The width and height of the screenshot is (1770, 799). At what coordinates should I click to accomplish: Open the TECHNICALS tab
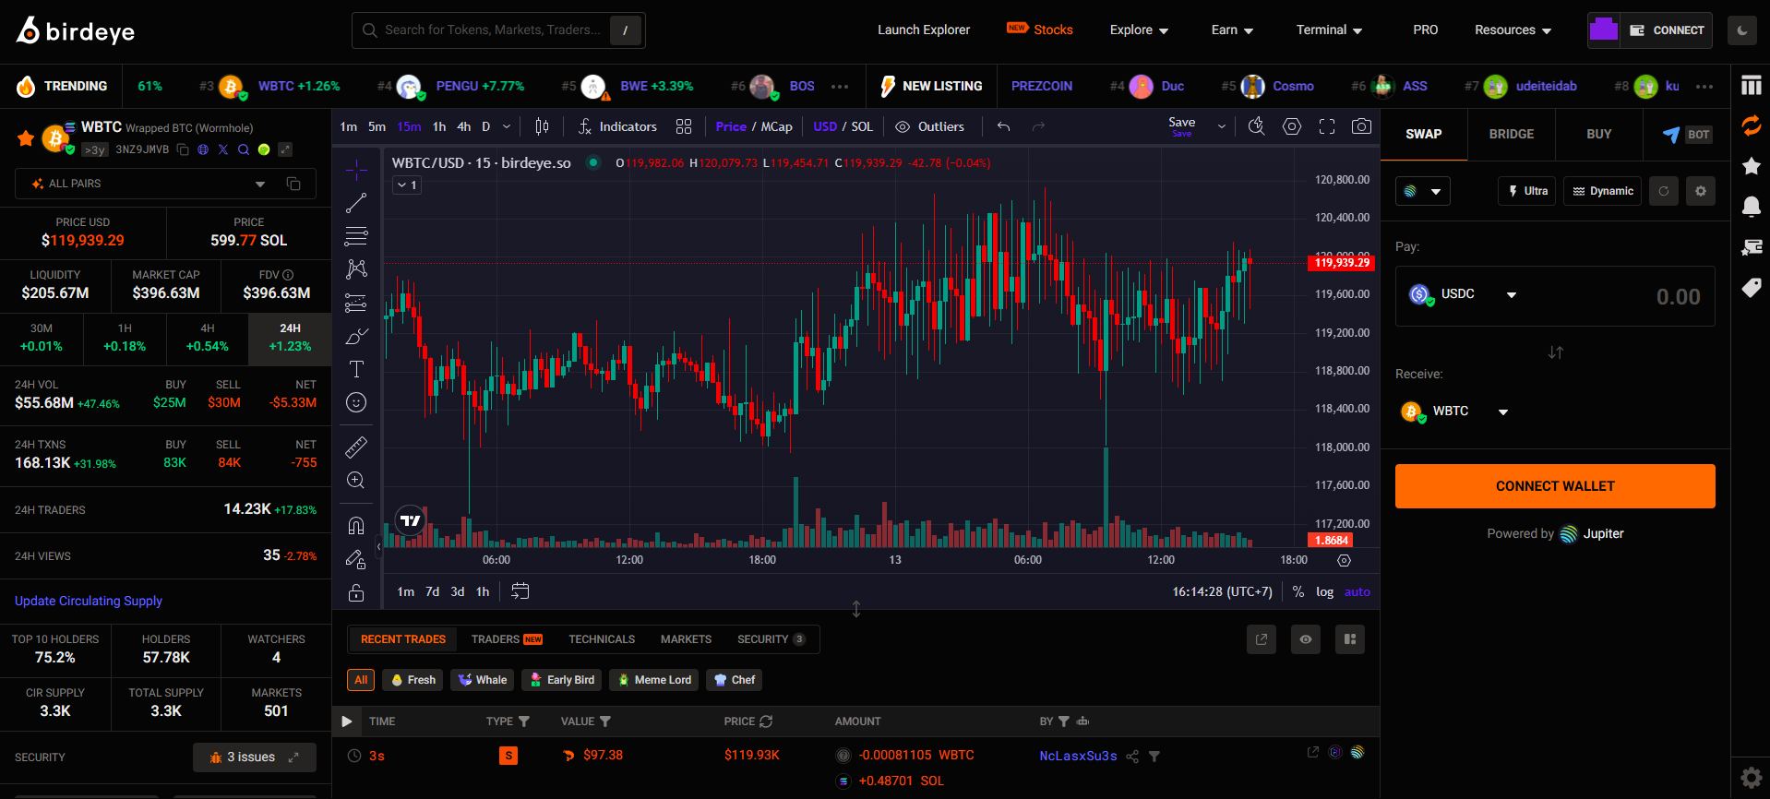[x=602, y=639]
